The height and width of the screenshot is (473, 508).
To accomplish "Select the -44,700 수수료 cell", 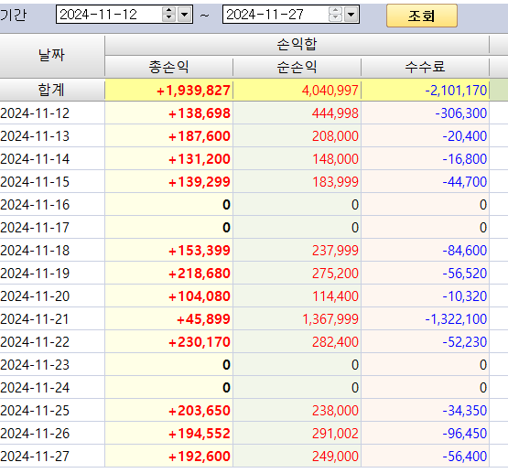I will tap(425, 182).
